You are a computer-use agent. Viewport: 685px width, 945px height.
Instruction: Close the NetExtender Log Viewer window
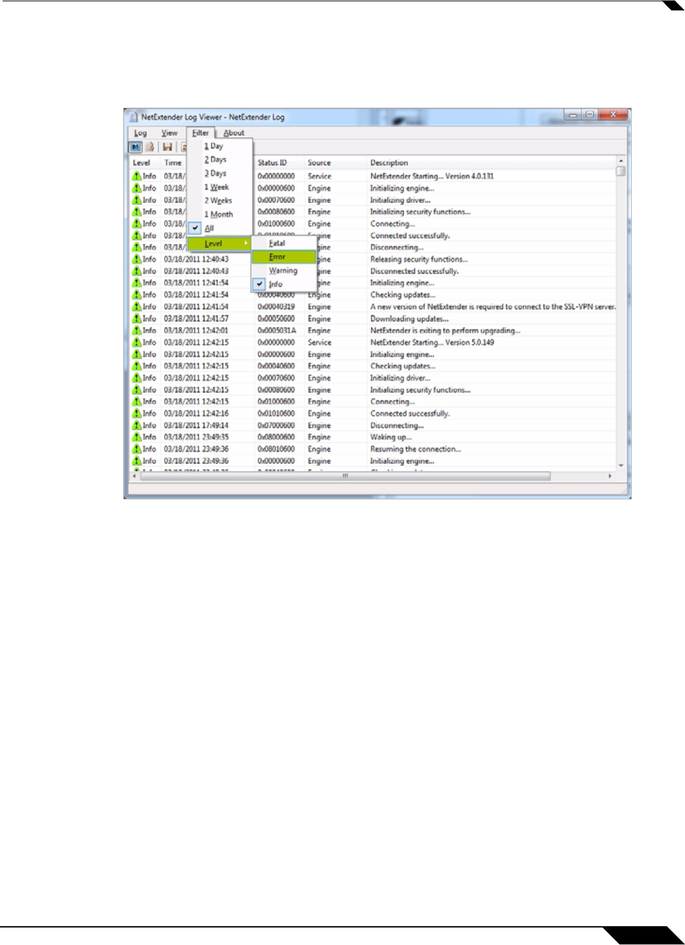pos(612,115)
